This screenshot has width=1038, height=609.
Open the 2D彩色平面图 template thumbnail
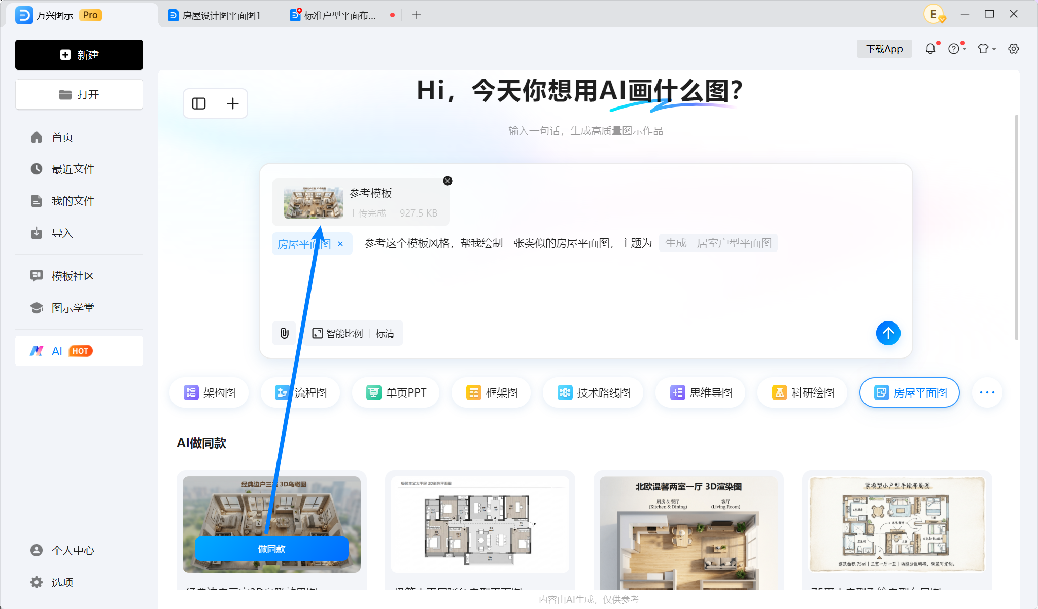[480, 524]
